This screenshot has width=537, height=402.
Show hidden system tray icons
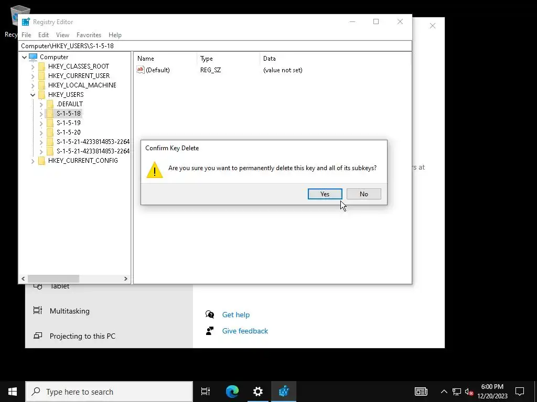(444, 392)
